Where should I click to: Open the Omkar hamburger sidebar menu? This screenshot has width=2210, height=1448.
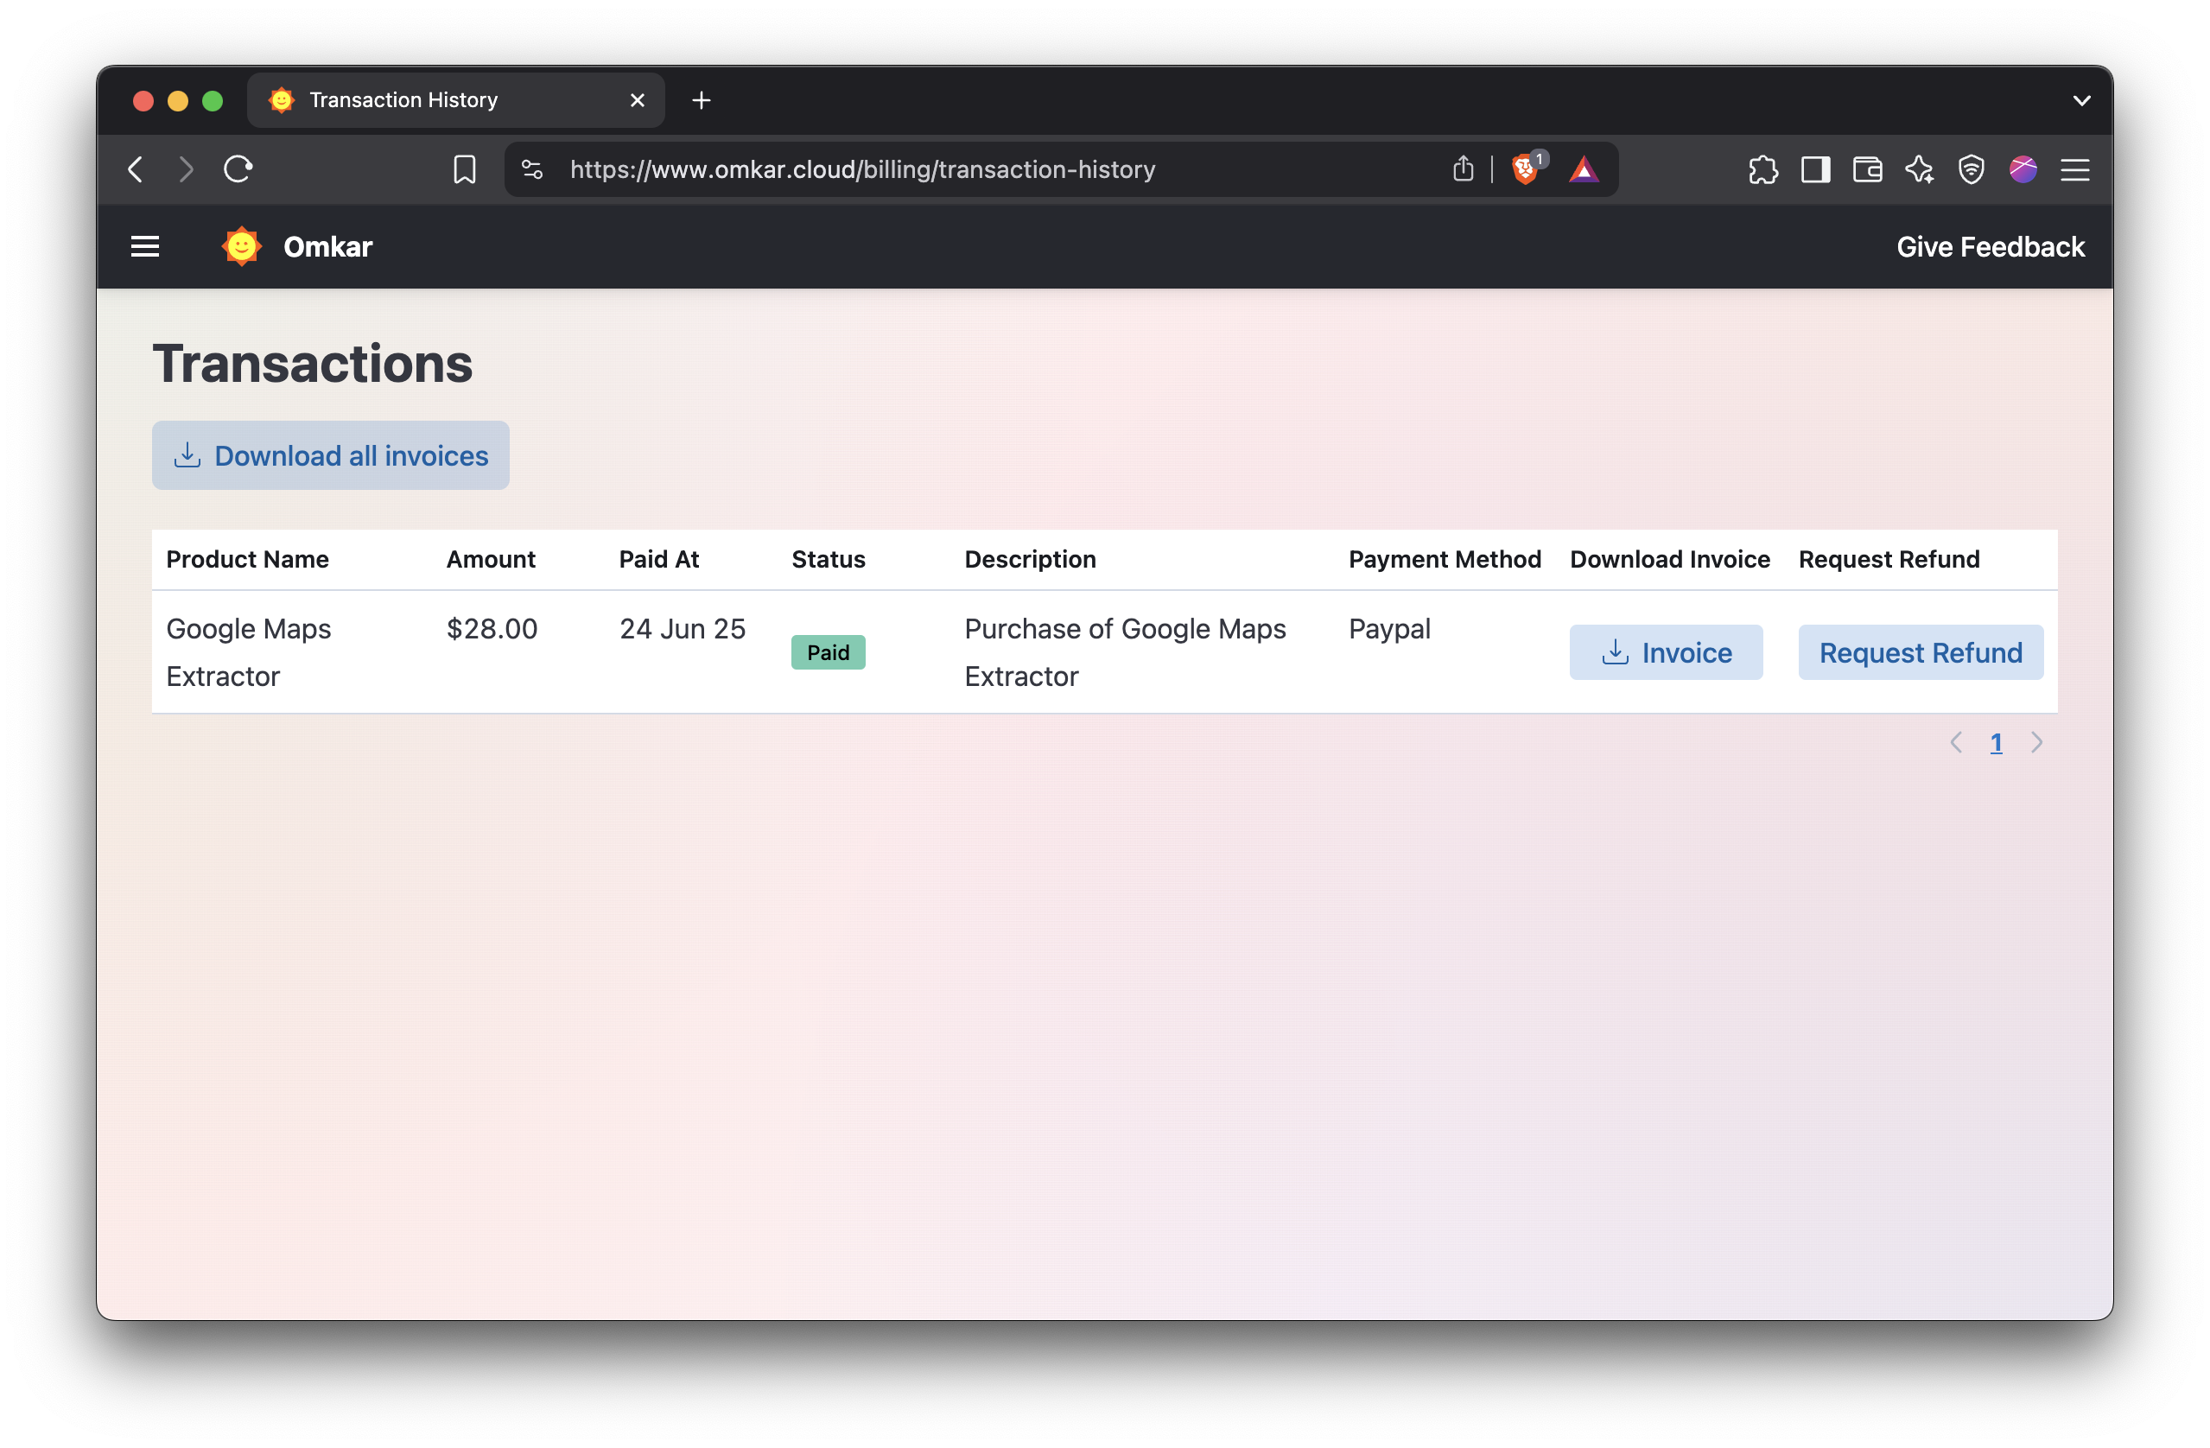point(145,246)
